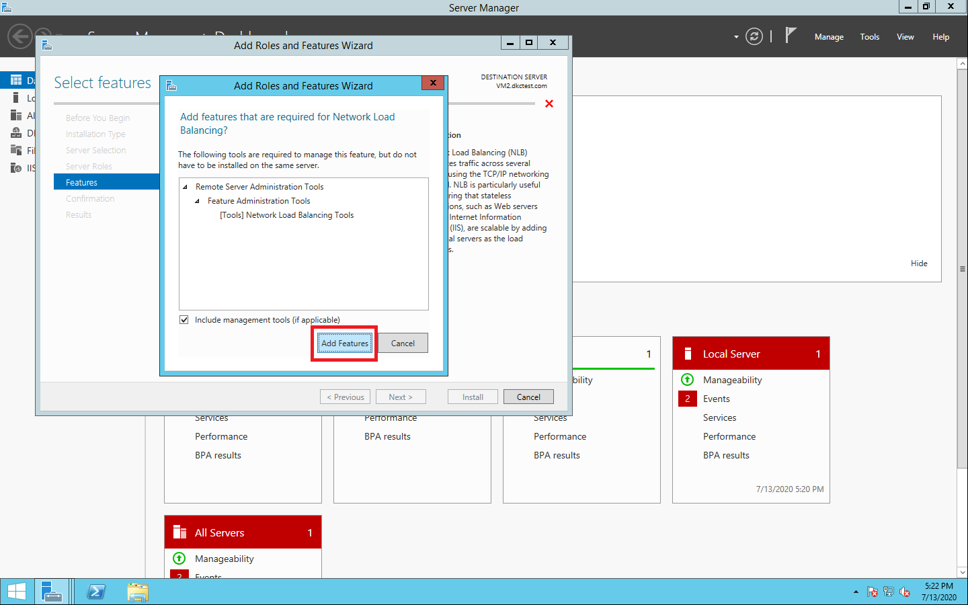Screen dimensions: 968x605
Task: Open the IIS icon in the sidebar
Action: pos(16,167)
